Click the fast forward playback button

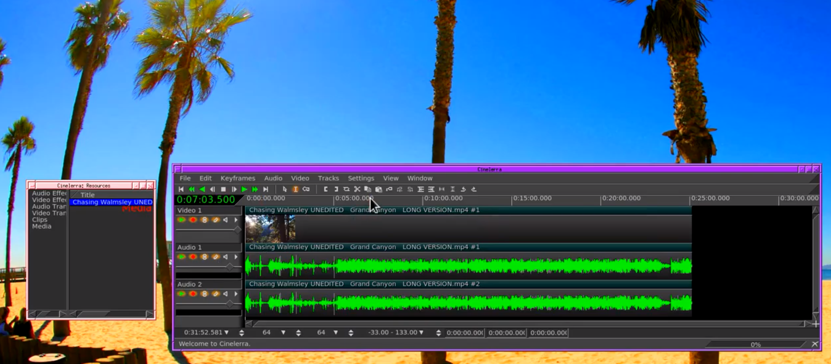click(255, 189)
